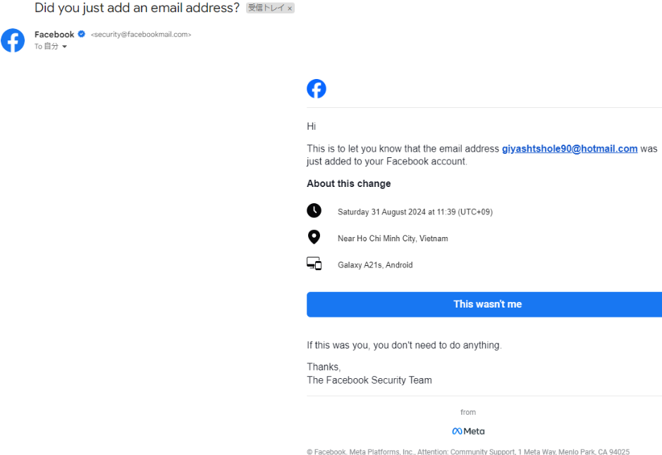The image size is (662, 455).
Task: Expand recipient details arrow next to To 自分
Action: point(65,47)
